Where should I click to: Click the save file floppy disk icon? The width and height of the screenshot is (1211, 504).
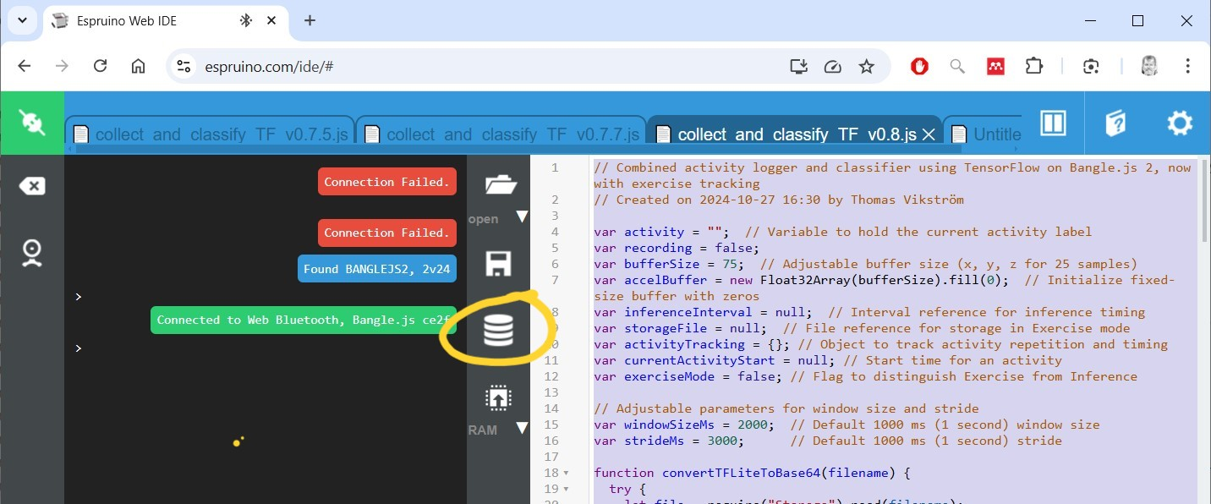click(x=499, y=263)
